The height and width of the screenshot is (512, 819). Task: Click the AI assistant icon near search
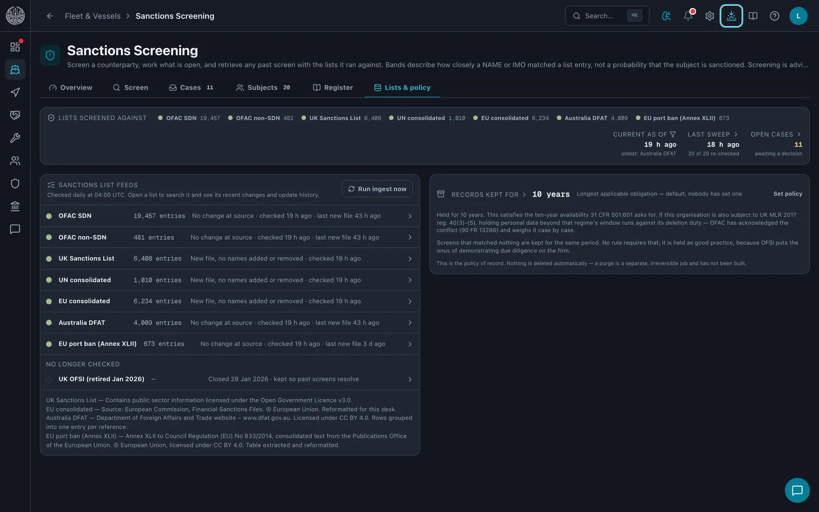click(x=666, y=16)
